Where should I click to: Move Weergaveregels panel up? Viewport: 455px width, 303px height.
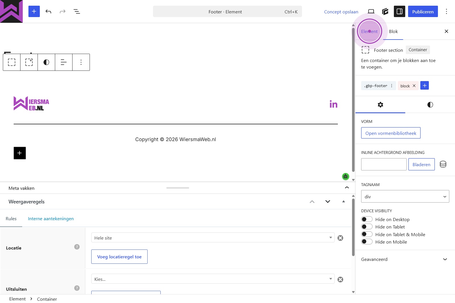point(312,201)
